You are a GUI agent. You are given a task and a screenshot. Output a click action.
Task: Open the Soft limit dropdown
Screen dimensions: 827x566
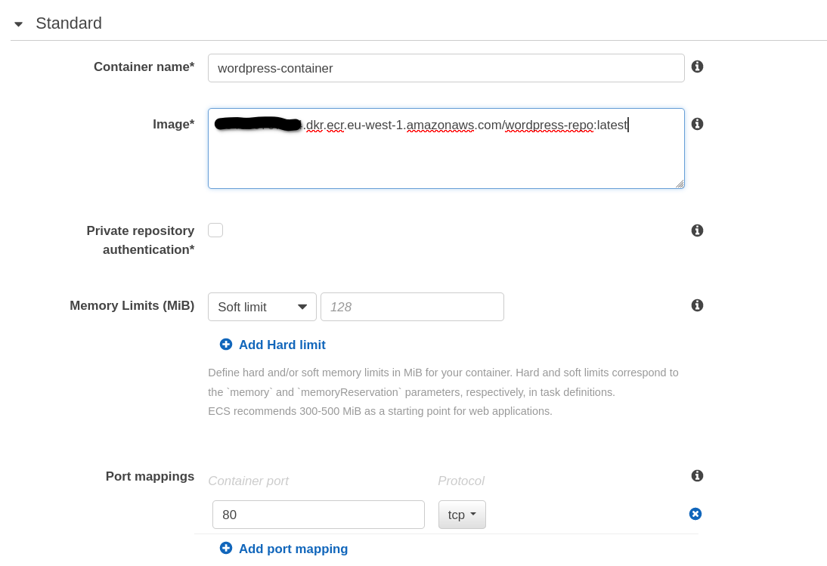pyautogui.click(x=262, y=307)
